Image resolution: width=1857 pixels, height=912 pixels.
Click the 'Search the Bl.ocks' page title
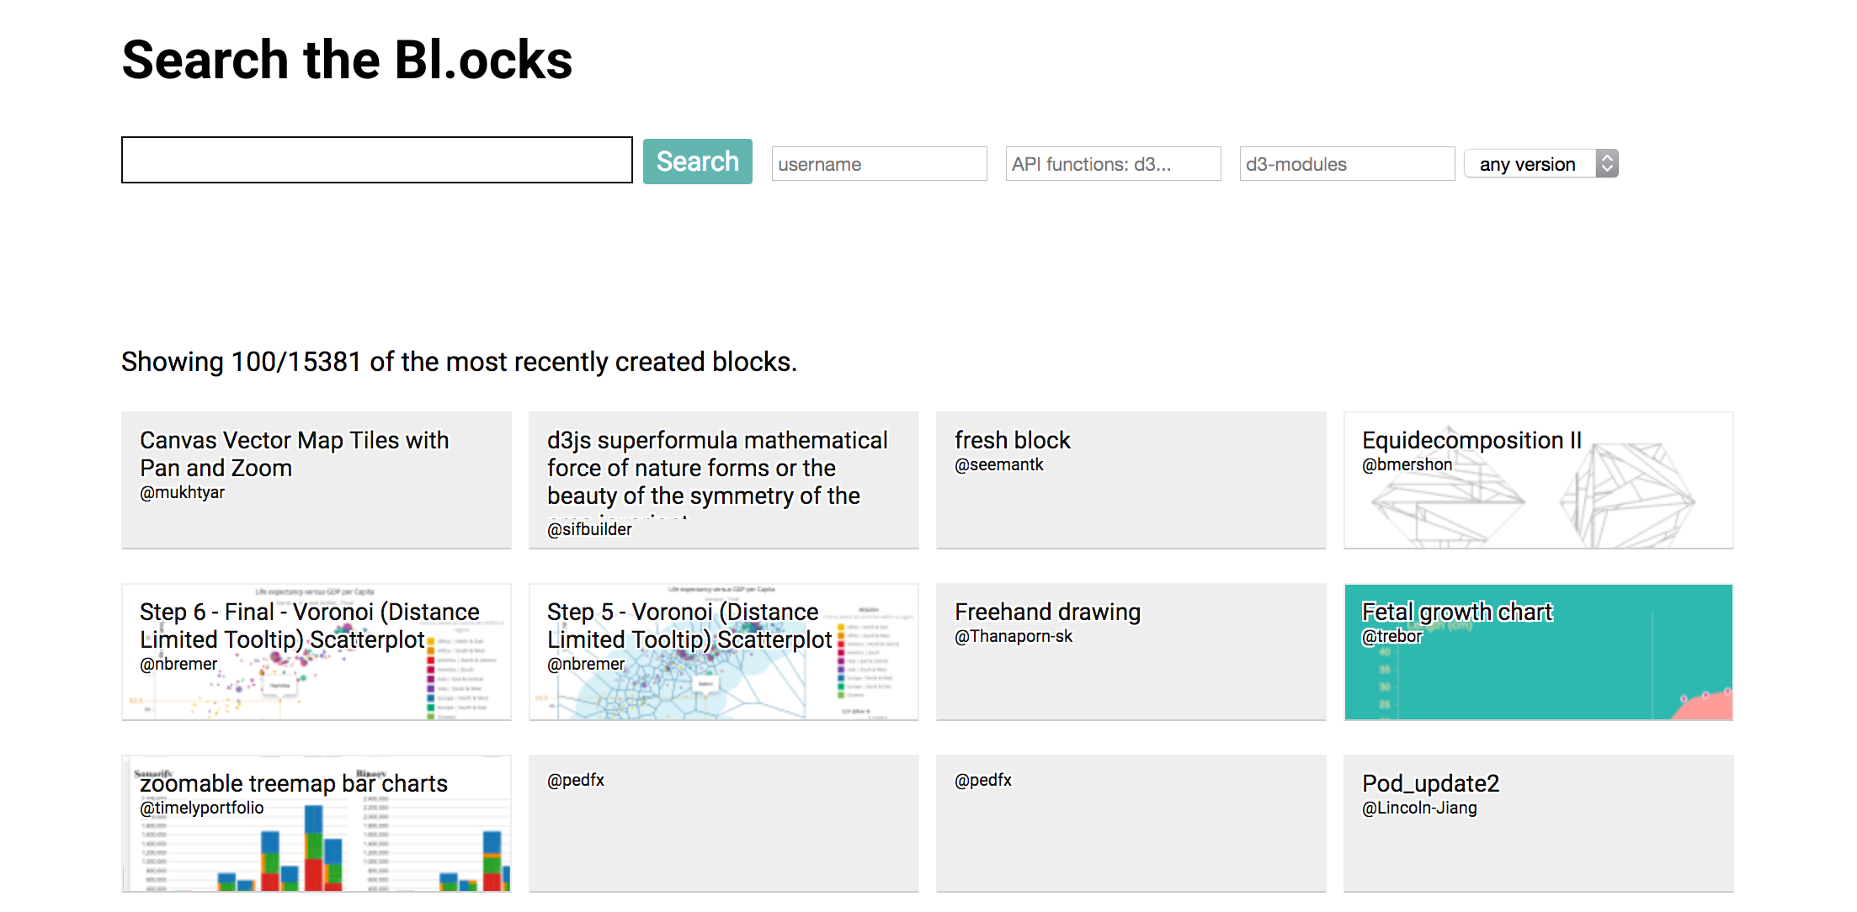[347, 58]
